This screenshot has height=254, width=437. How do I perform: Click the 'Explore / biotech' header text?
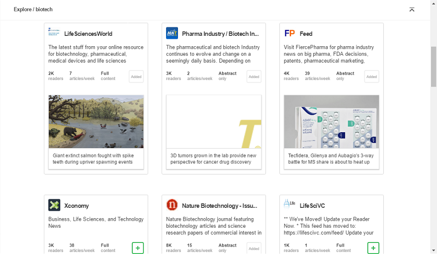click(33, 9)
